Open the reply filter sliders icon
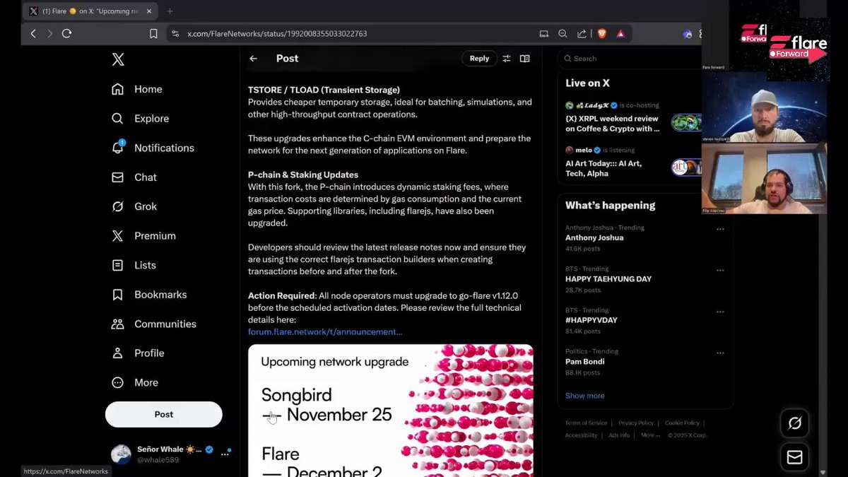 506,59
